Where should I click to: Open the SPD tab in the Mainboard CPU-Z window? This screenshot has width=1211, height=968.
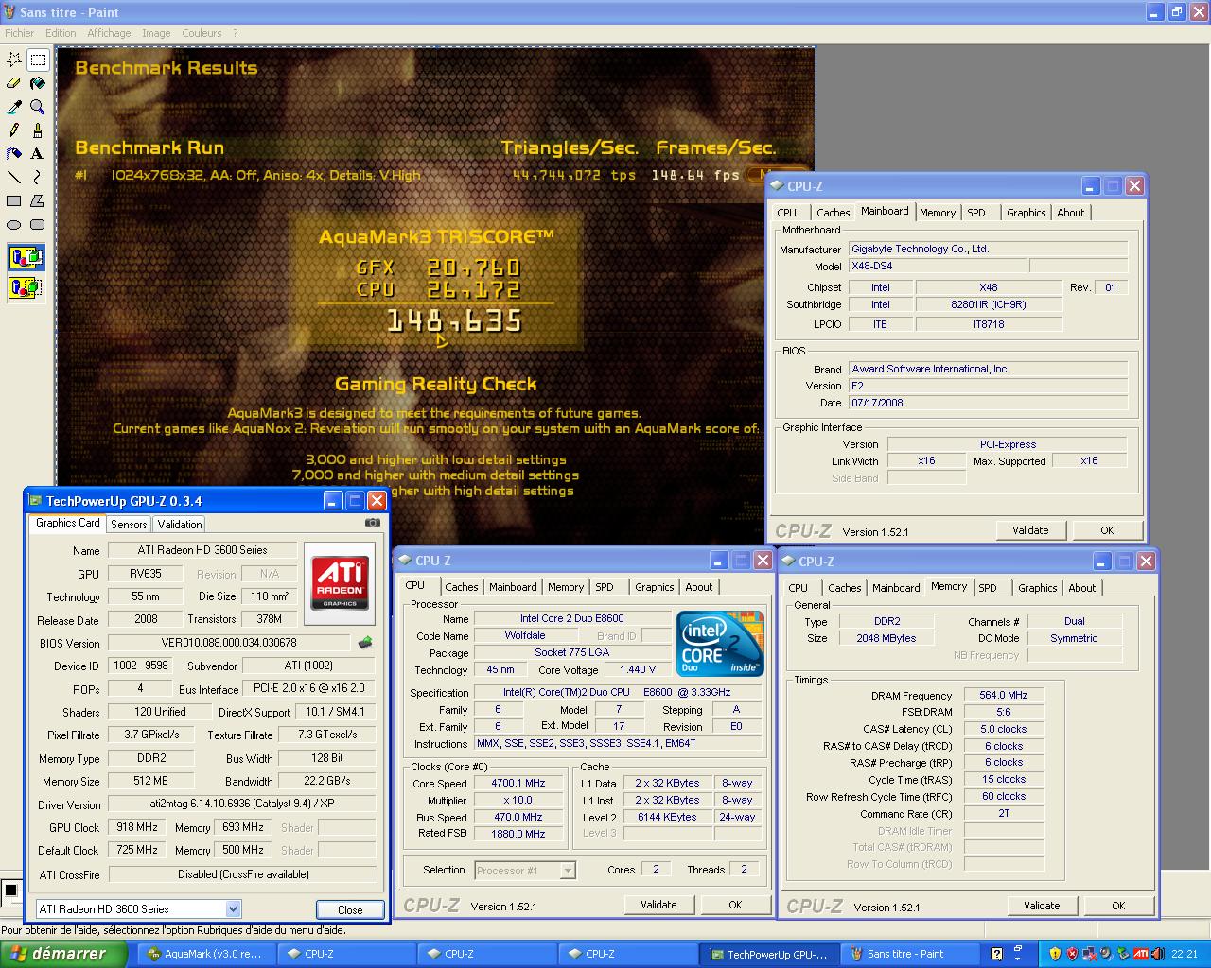pos(976,213)
